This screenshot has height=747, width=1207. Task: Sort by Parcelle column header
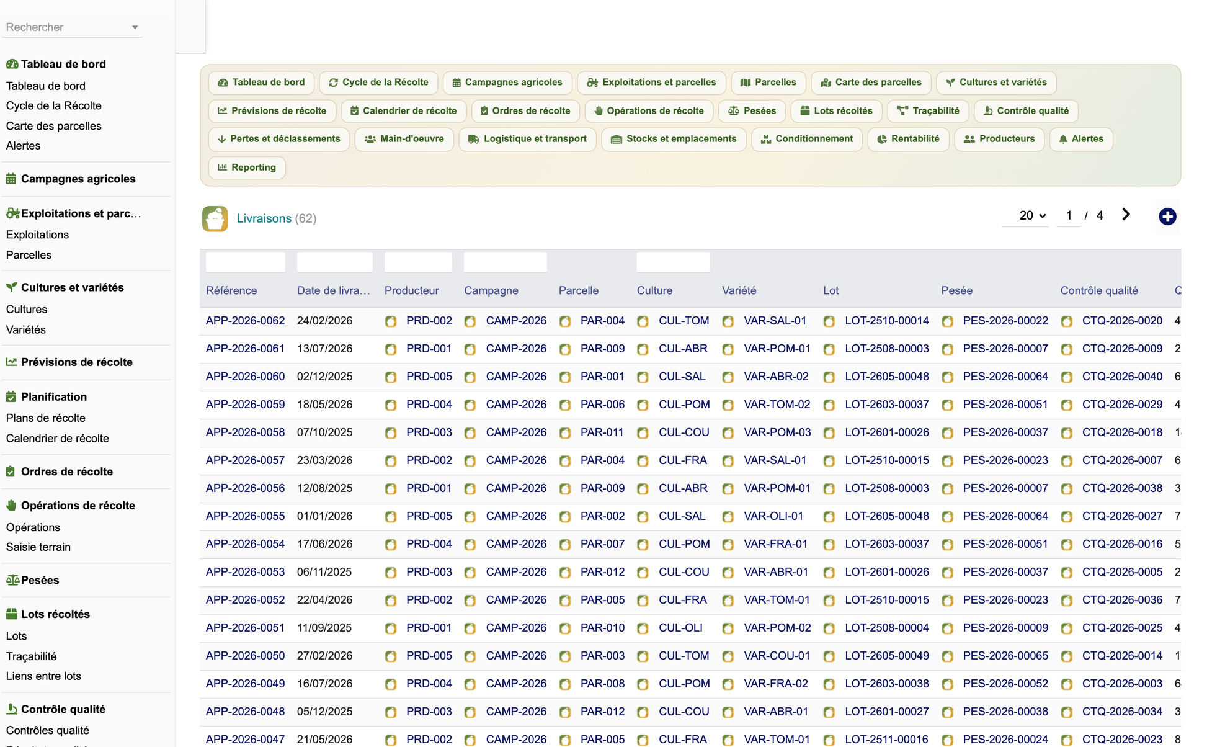579,290
